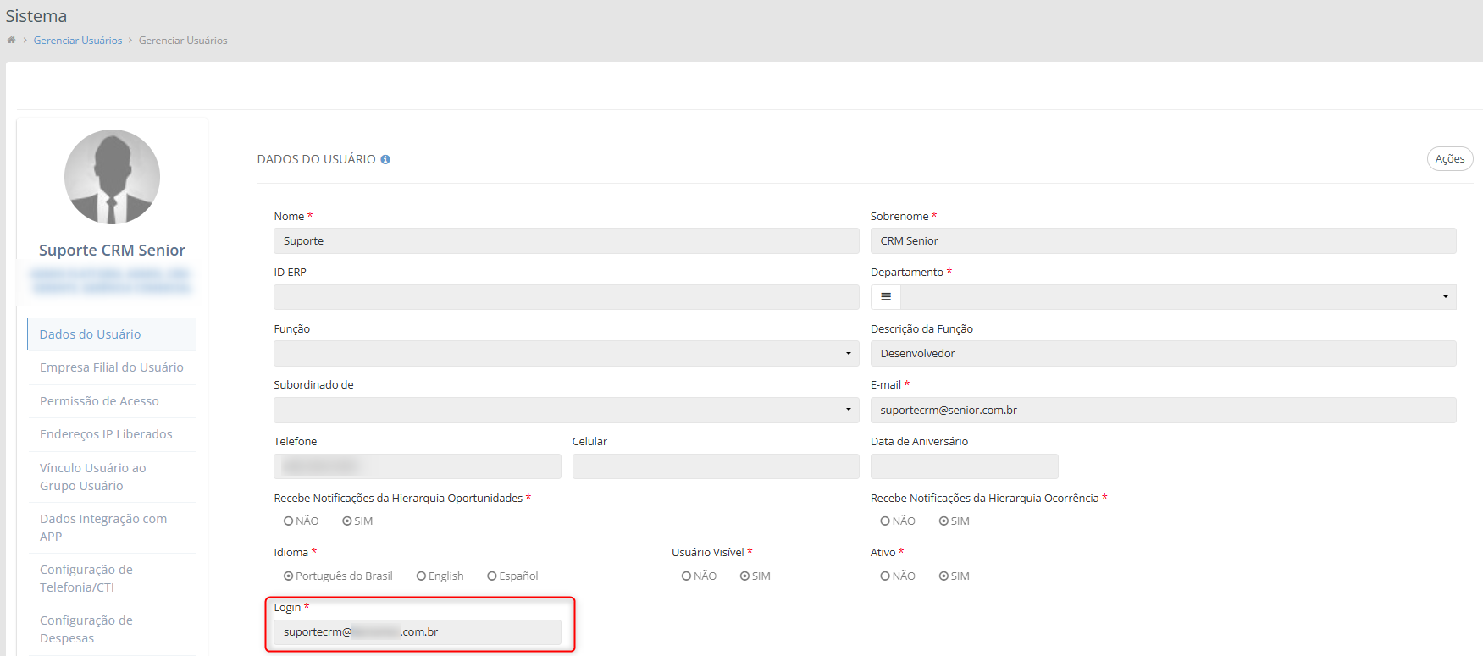
Task: Open Configuração de Telefonia/CTI
Action: coord(112,578)
